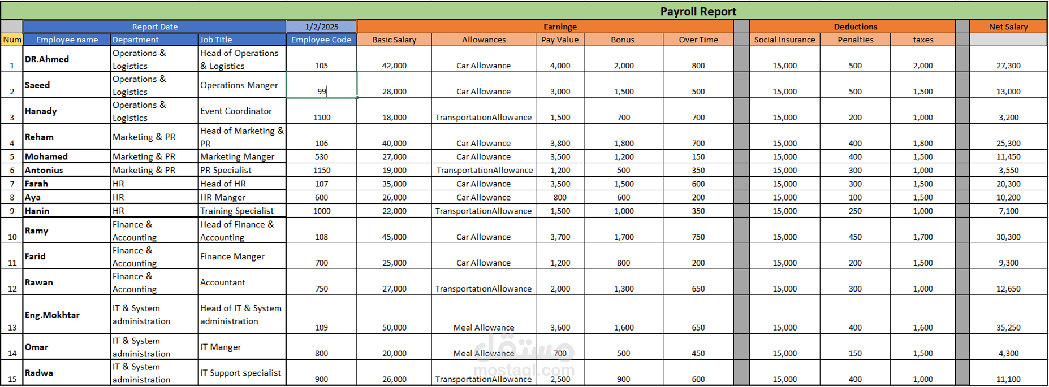
Task: Select Ramy's basic salary 45,000
Action: [x=394, y=231]
